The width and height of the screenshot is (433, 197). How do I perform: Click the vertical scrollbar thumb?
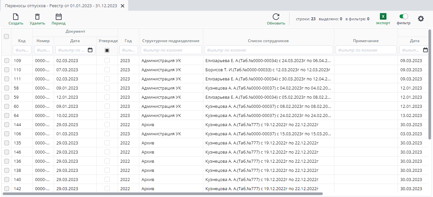[x=430, y=84]
